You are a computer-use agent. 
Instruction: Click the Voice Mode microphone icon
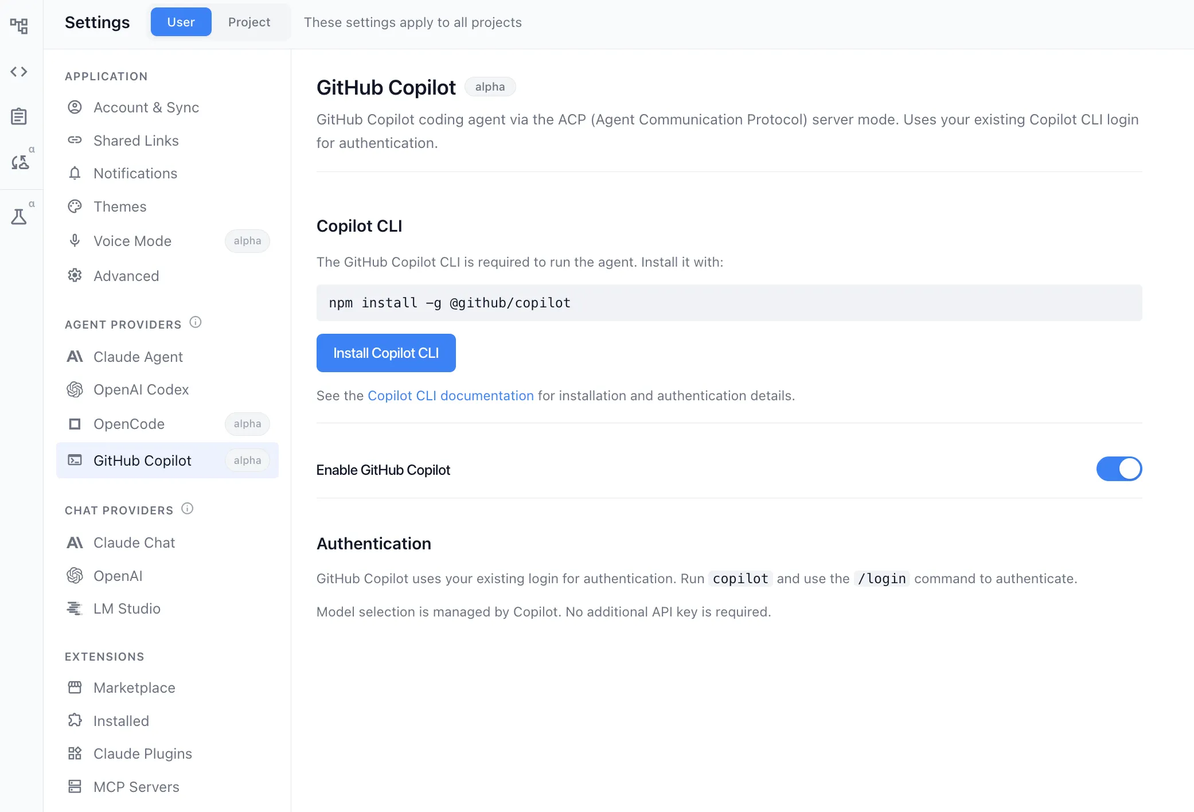click(x=75, y=241)
